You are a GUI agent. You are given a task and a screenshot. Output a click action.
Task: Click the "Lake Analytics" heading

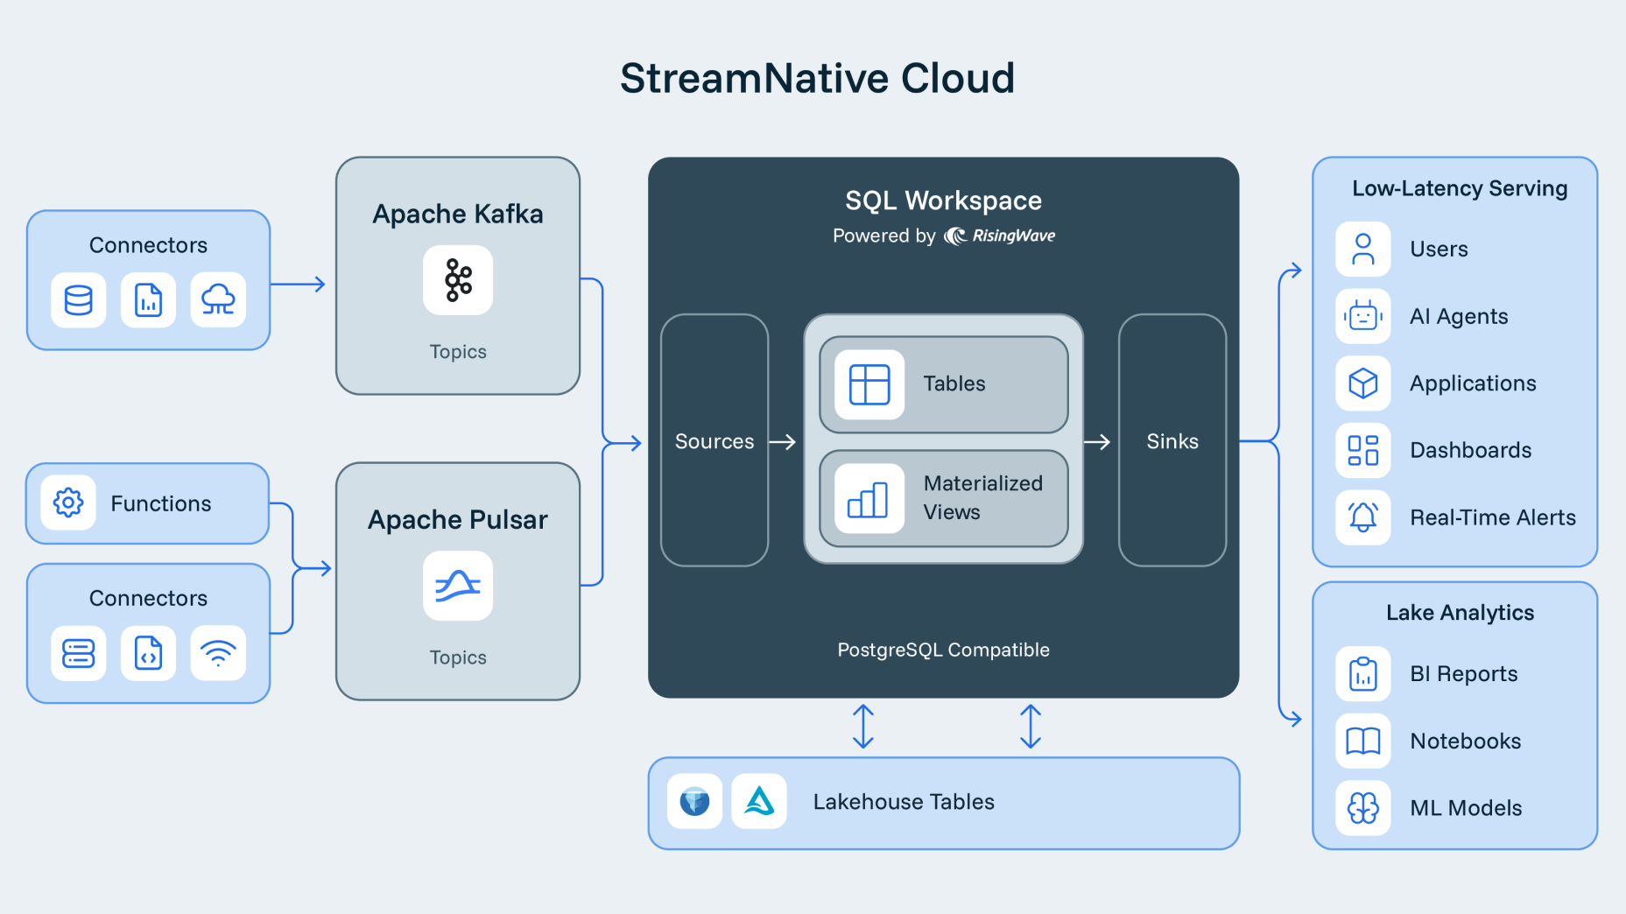1460,613
